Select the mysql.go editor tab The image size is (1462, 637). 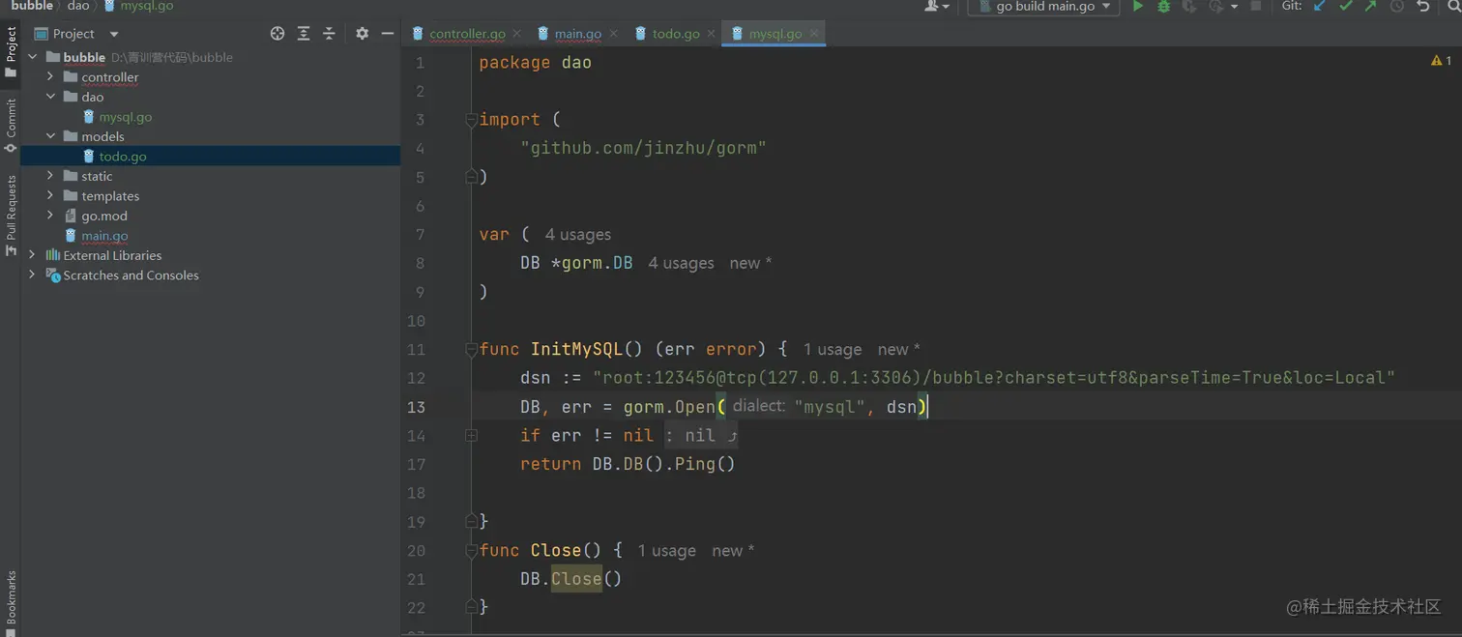pos(775,34)
